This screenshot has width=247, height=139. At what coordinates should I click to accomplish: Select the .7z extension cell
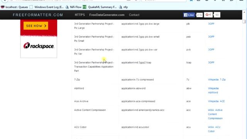pos(188,80)
